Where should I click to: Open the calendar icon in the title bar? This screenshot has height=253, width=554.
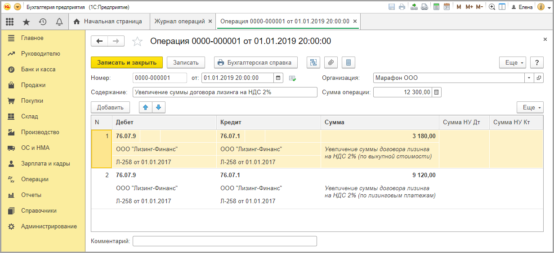click(447, 7)
